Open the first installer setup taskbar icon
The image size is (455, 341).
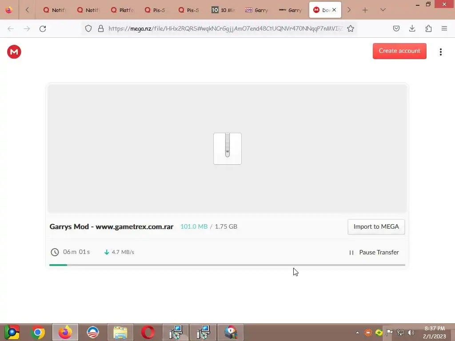pyautogui.click(x=176, y=332)
